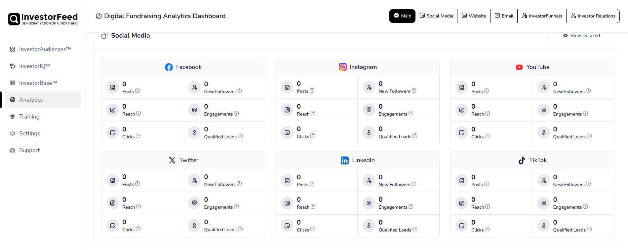The height and width of the screenshot is (250, 628).
Task: Click help icon next to LinkedIn Reach
Action: coord(313,206)
